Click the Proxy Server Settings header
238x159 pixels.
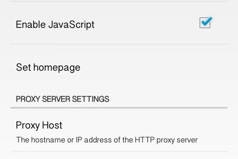click(62, 98)
